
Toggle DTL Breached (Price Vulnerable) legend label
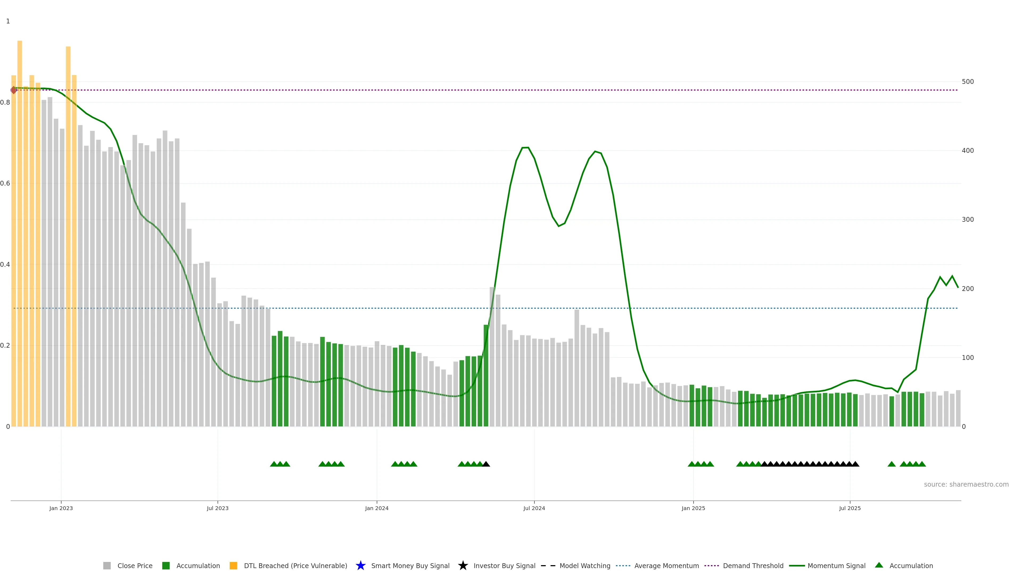coord(295,565)
